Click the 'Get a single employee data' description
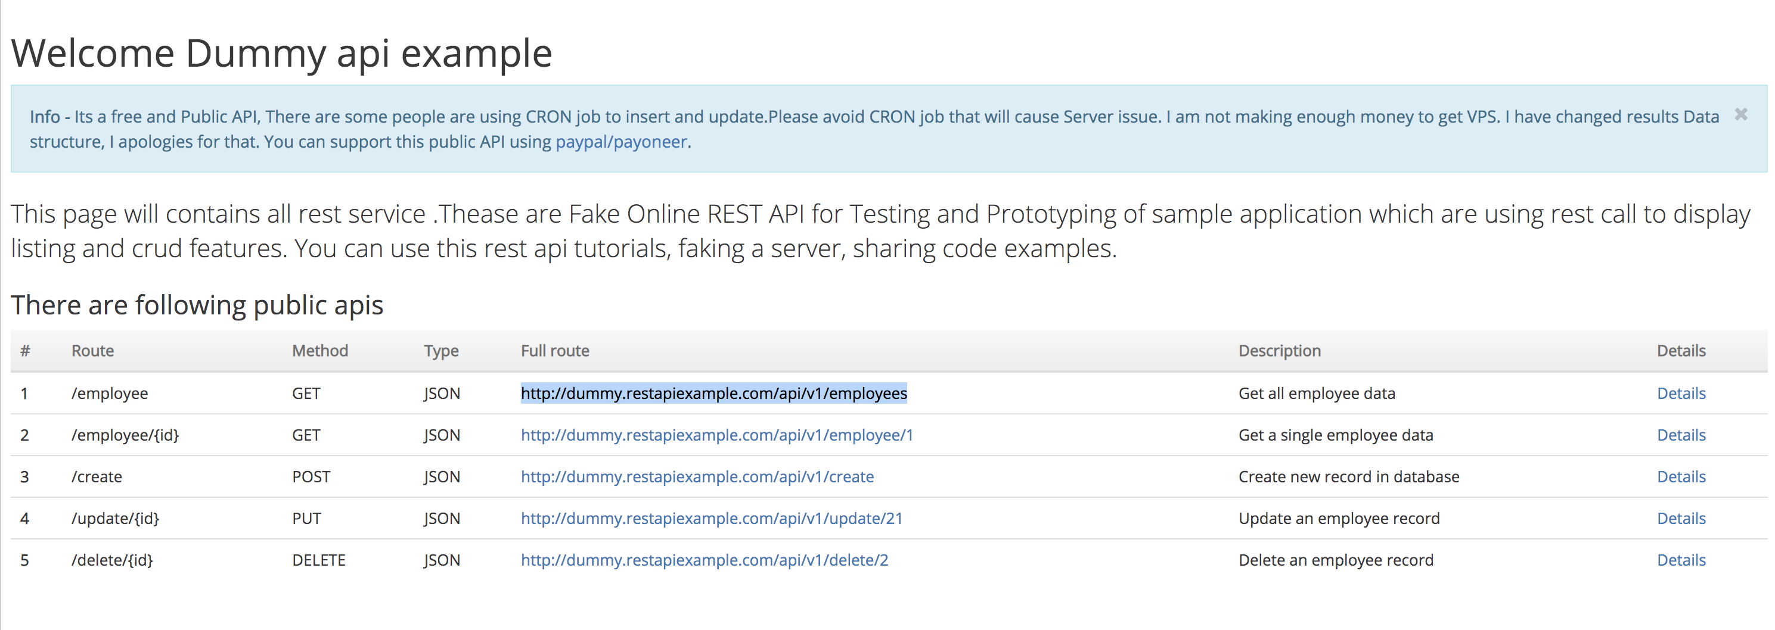 pos(1335,435)
